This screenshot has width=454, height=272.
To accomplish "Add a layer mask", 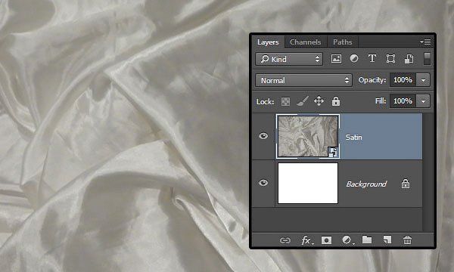I will pos(326,240).
